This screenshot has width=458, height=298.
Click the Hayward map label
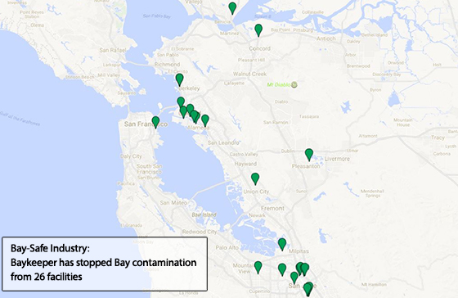pyautogui.click(x=245, y=164)
